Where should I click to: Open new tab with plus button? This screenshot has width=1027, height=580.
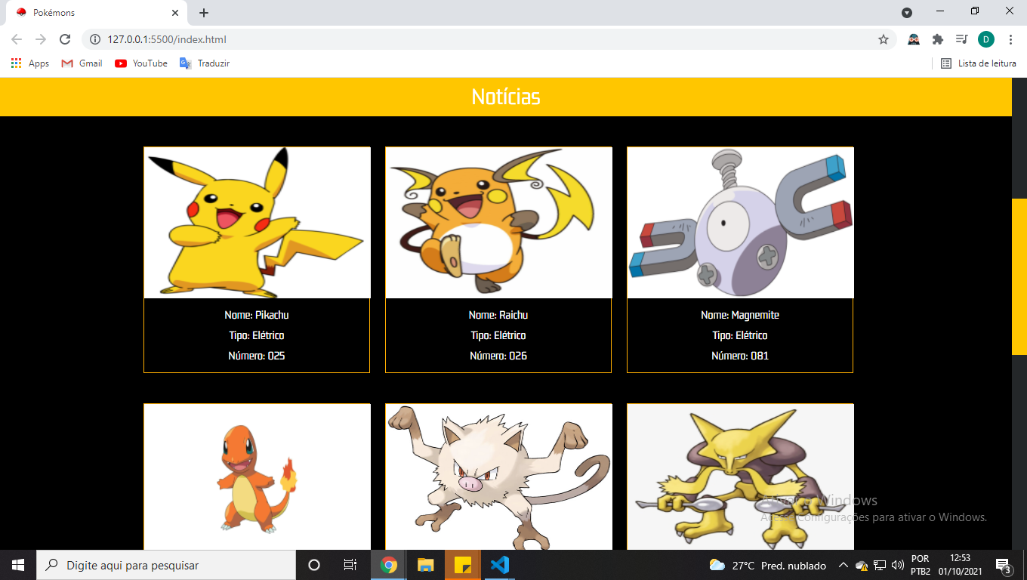(204, 13)
